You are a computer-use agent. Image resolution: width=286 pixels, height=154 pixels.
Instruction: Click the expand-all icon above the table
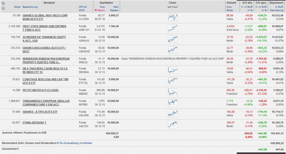(3, 3)
